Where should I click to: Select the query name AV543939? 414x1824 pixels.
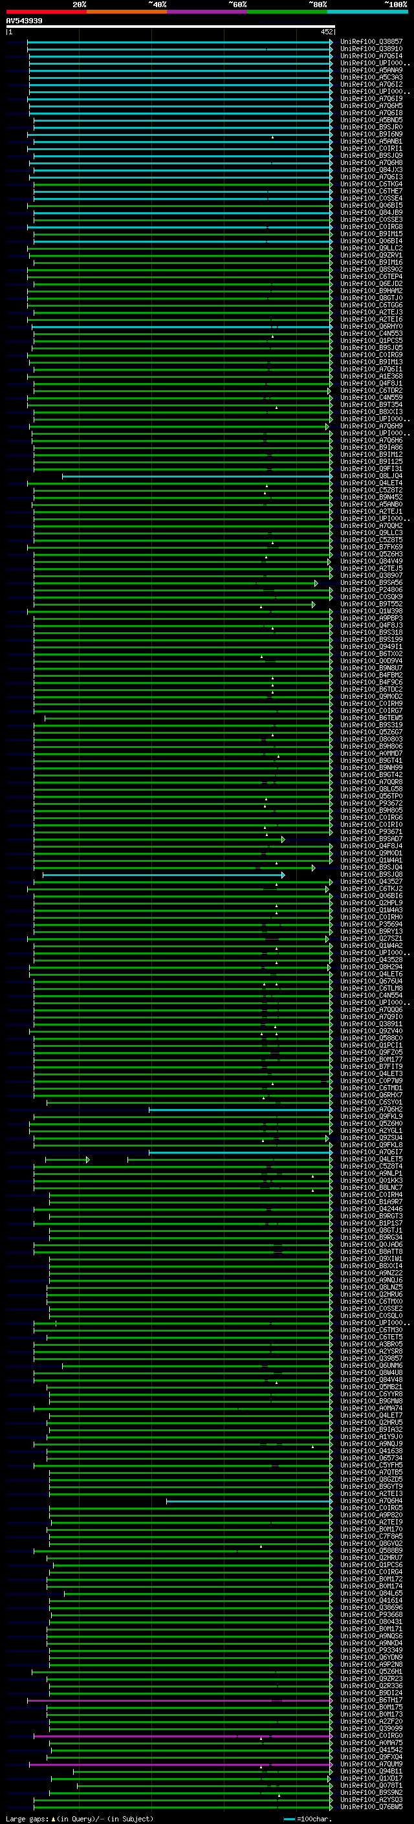coord(24,21)
